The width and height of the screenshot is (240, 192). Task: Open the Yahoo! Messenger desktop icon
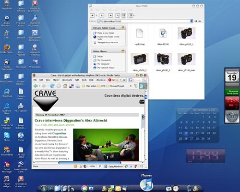[7, 167]
